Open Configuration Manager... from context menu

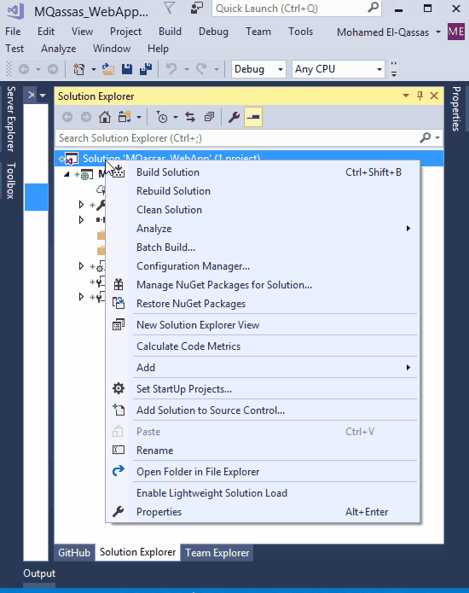(263, 266)
